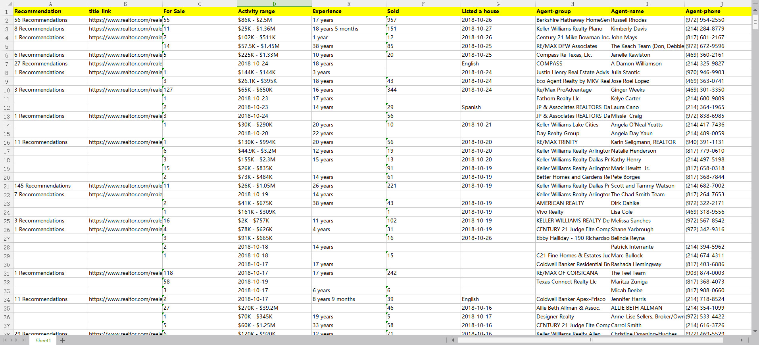
Task: Select the 'title_link' header cell
Action: [x=125, y=11]
